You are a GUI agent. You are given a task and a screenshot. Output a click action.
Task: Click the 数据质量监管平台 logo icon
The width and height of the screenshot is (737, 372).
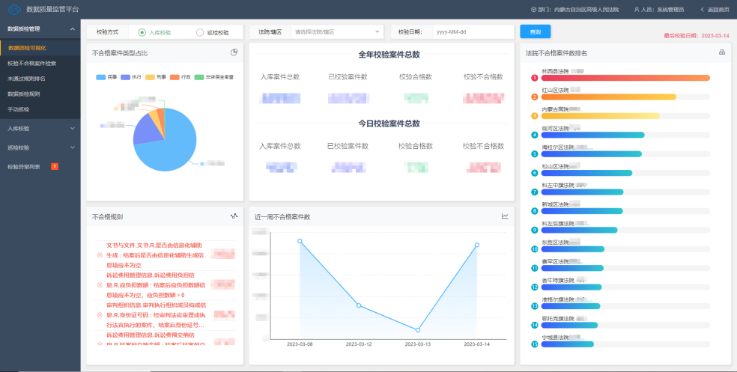13,9
